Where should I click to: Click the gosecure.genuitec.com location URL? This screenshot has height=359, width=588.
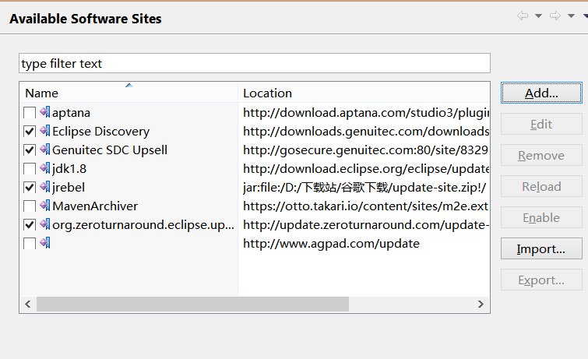point(365,150)
